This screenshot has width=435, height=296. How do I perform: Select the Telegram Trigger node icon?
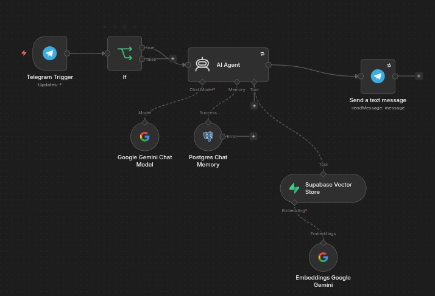[50, 53]
